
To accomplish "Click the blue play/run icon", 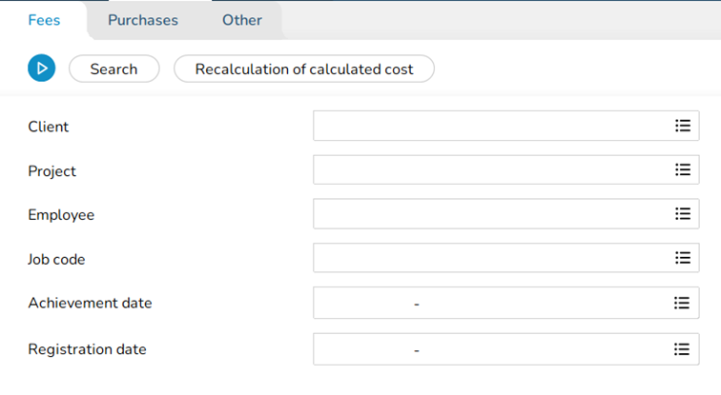I will click(41, 69).
